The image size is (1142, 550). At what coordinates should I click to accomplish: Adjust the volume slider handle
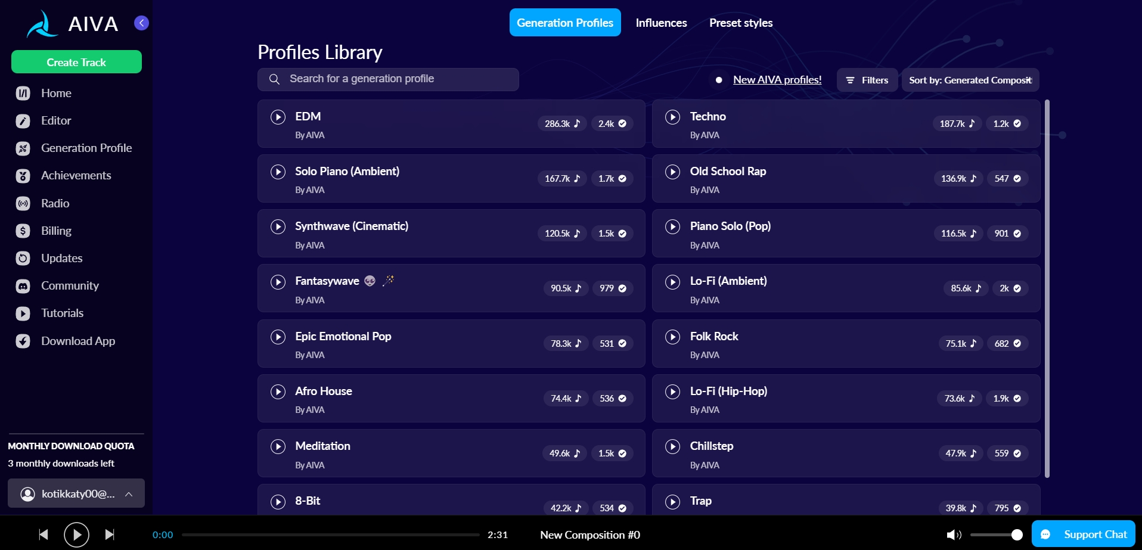pyautogui.click(x=1017, y=535)
